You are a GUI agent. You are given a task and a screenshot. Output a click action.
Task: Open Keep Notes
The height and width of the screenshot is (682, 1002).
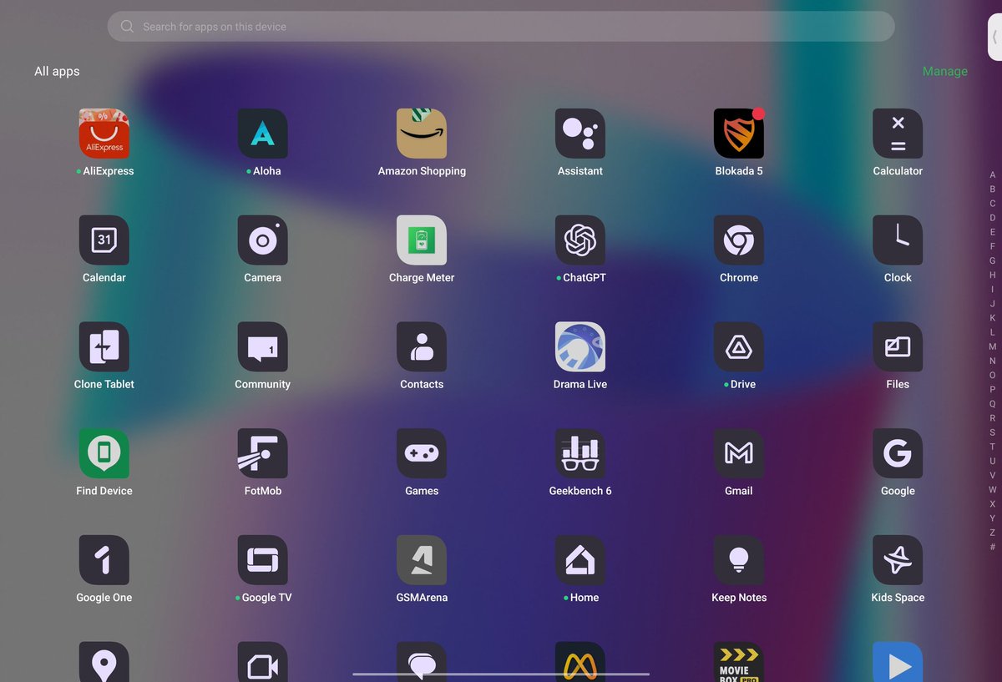pos(739,561)
